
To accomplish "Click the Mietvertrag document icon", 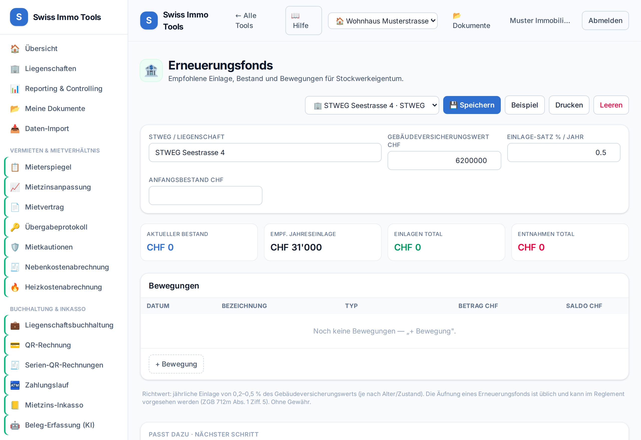I will (x=15, y=207).
